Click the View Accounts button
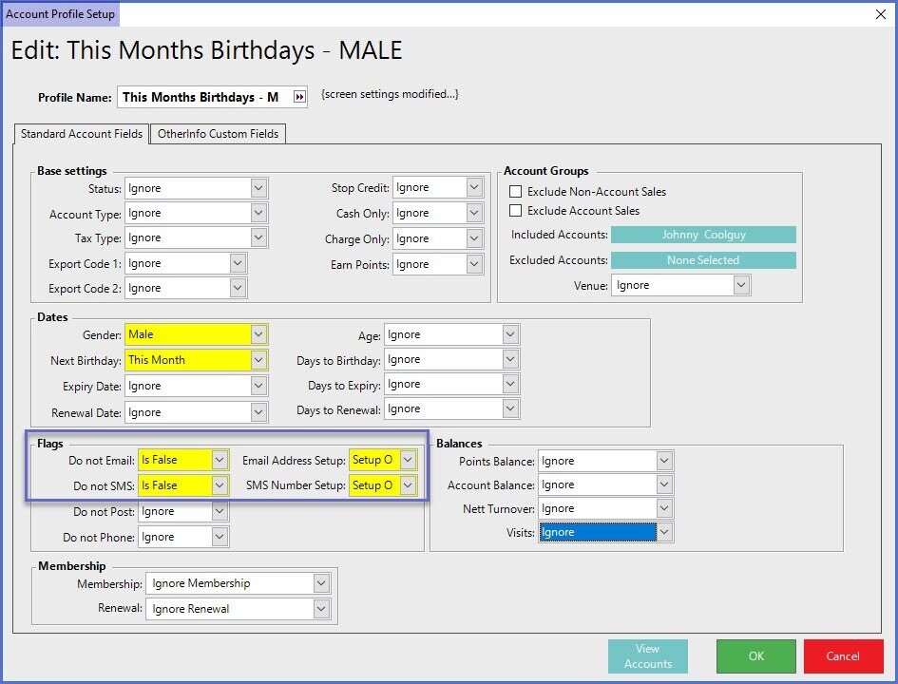 (647, 656)
